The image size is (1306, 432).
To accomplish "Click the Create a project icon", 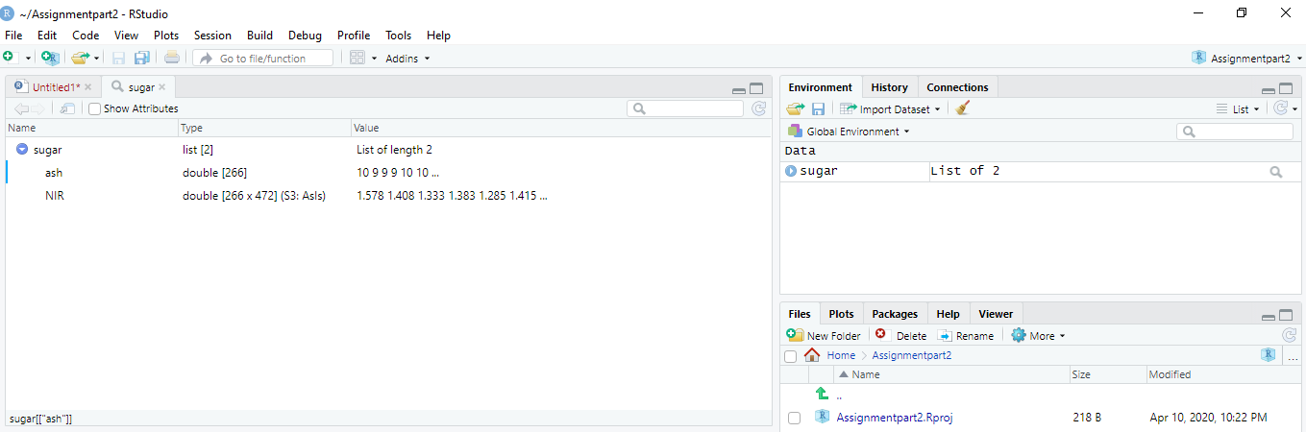I will [50, 58].
